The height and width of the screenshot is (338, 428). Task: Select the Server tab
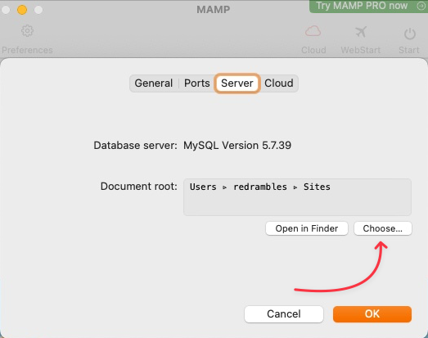[237, 83]
